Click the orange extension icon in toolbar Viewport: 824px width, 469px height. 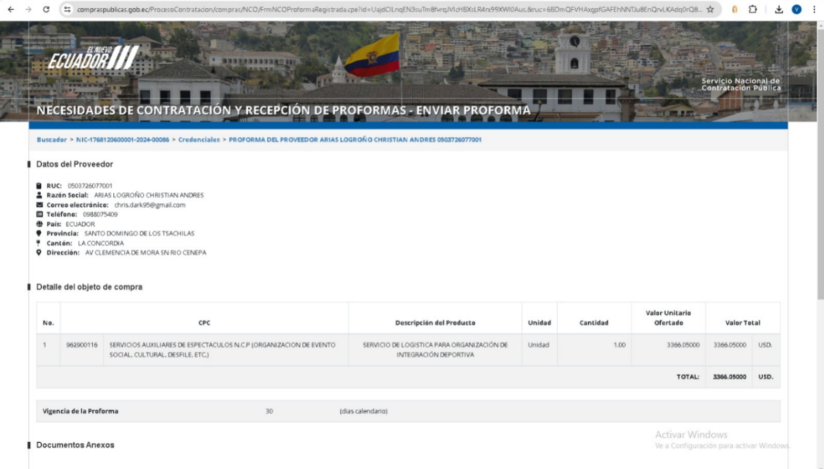tap(734, 9)
